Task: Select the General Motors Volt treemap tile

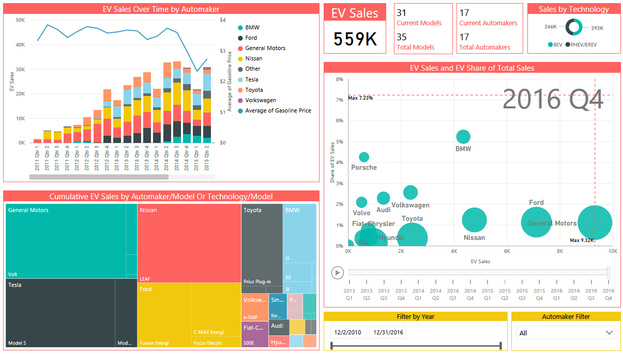Action: point(66,241)
